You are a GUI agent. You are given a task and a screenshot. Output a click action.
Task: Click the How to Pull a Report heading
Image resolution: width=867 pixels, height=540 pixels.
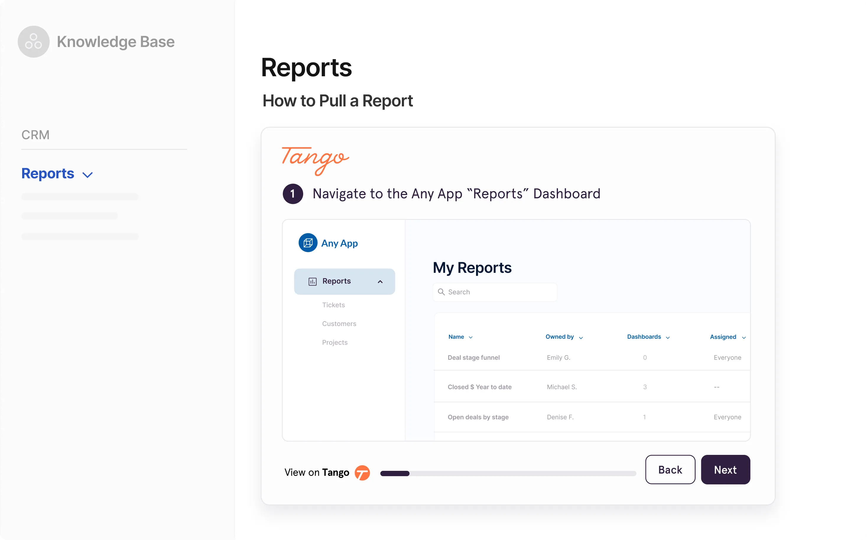(x=338, y=101)
